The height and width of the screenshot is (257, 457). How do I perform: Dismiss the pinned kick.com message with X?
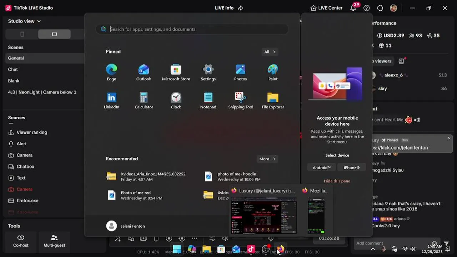[x=449, y=138]
